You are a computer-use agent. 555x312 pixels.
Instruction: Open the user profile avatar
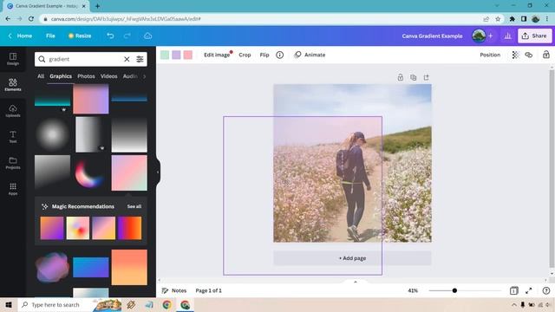pos(479,36)
